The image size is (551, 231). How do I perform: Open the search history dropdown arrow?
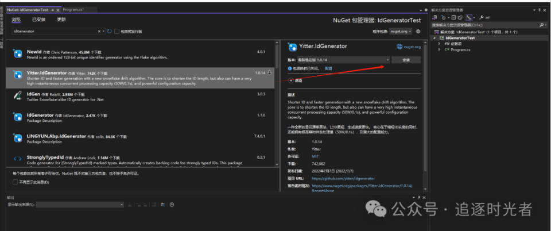tap(104, 31)
